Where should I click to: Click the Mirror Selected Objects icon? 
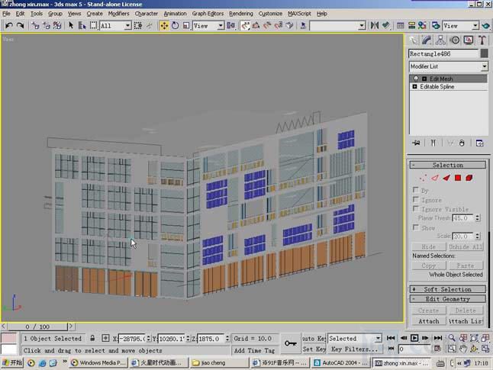click(375, 25)
